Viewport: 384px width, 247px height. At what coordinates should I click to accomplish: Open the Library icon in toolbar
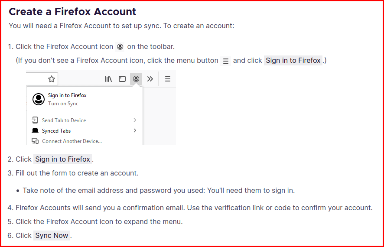pyautogui.click(x=108, y=79)
